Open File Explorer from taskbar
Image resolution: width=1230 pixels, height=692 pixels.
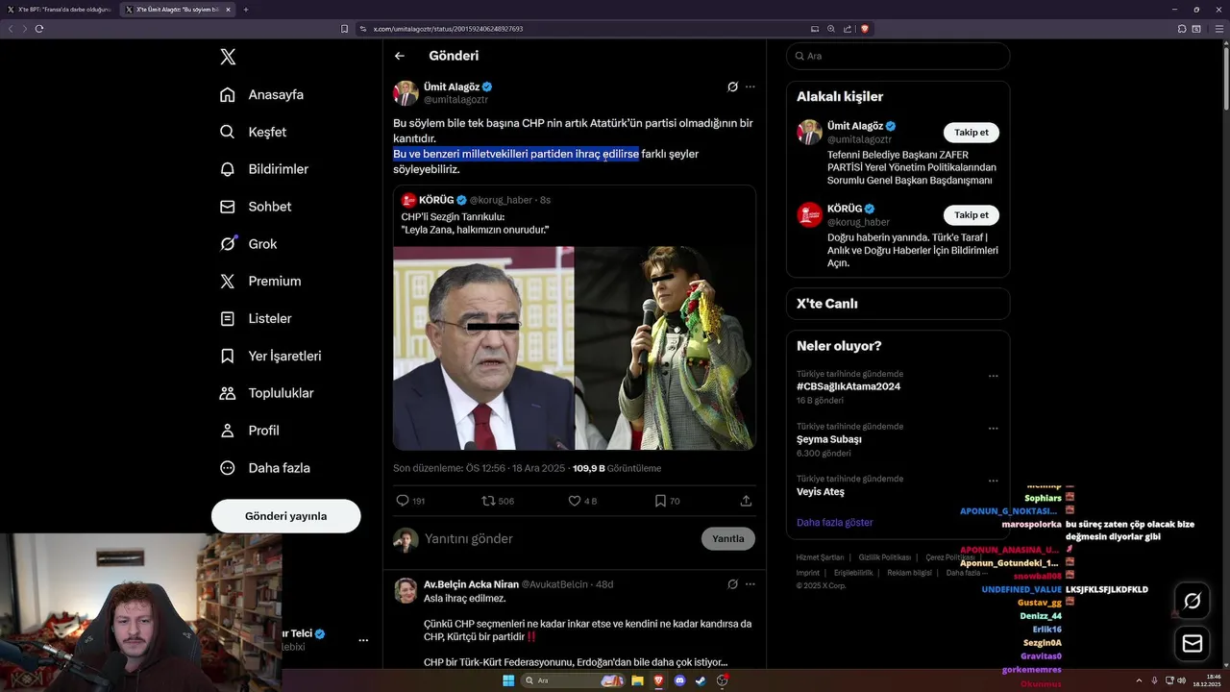pyautogui.click(x=636, y=680)
